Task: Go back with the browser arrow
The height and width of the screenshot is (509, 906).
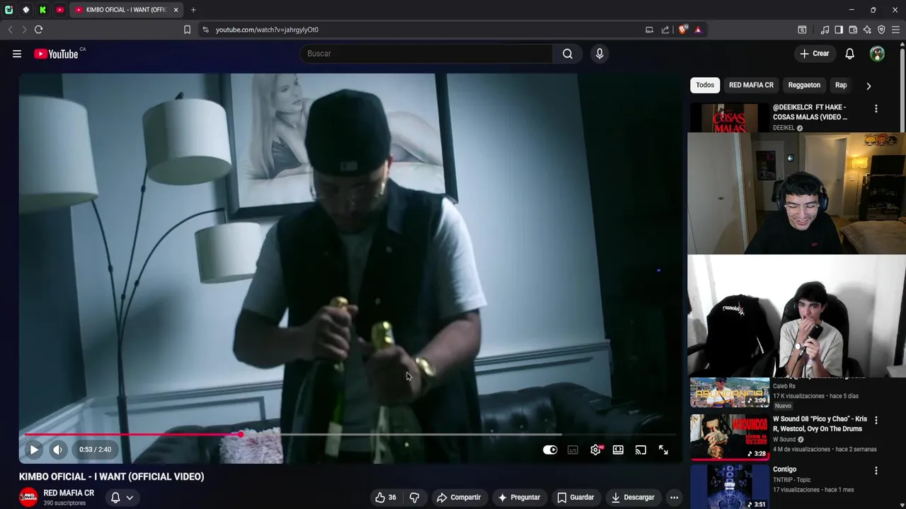Action: (10, 30)
